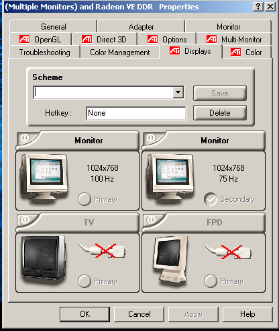The image size is (279, 331).
Task: Toggle power icon on FPD header
Action: 152,219
